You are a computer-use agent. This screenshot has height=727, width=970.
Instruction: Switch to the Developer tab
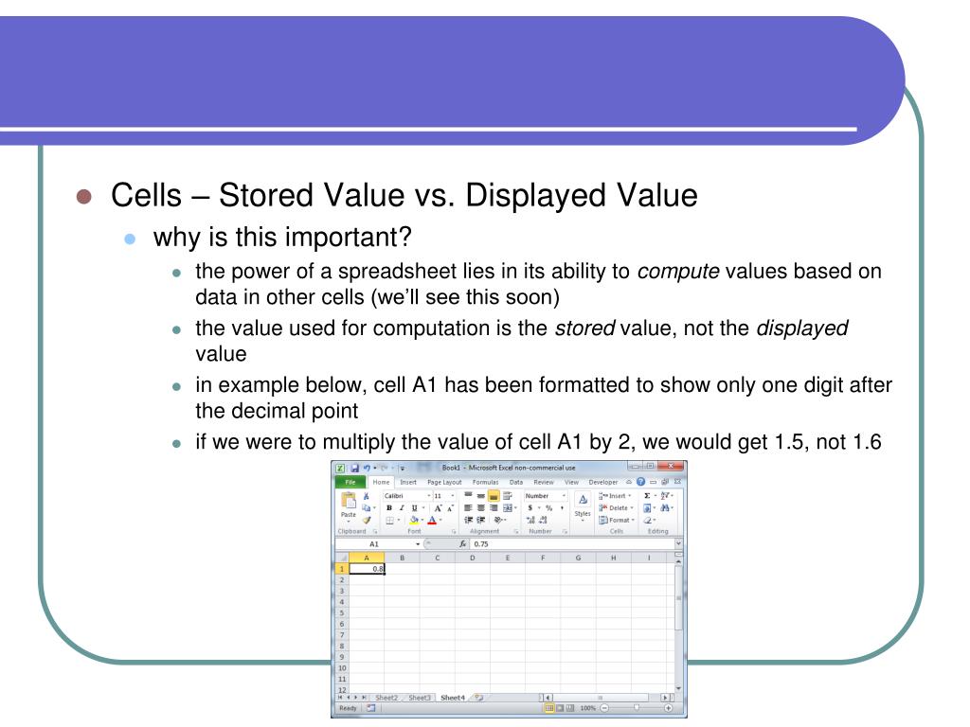603,482
